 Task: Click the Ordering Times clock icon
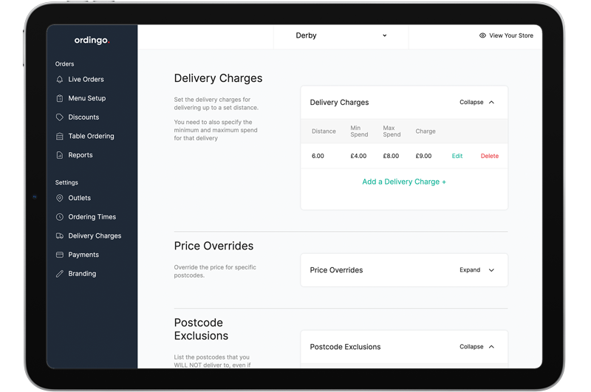[x=60, y=217]
